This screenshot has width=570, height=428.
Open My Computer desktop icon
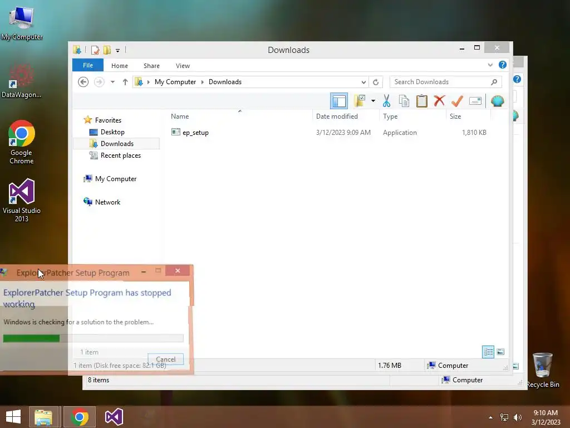pyautogui.click(x=22, y=22)
